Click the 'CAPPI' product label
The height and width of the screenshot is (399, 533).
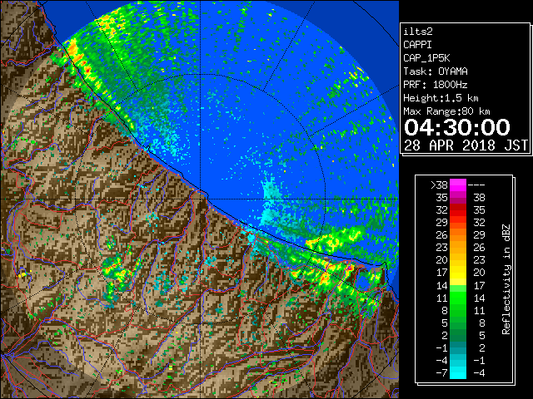pos(417,45)
